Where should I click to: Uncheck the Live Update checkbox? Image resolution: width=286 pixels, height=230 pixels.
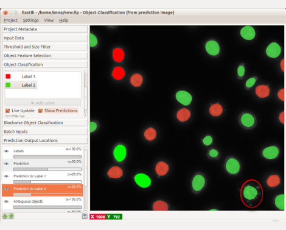(7, 110)
